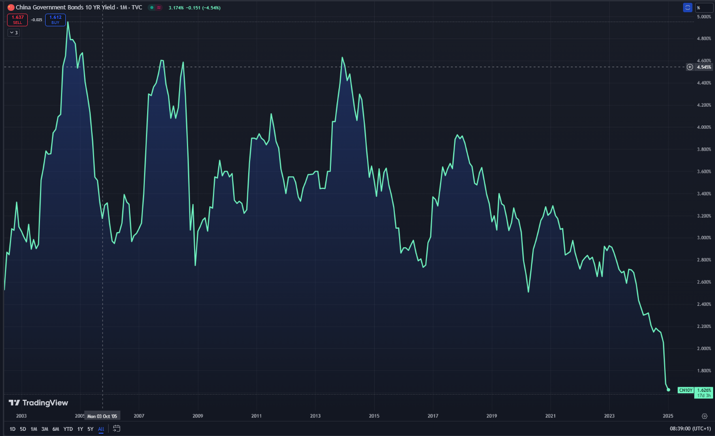Image resolution: width=715 pixels, height=436 pixels.
Task: Click the 4.545% crosshair price label
Action: pyautogui.click(x=704, y=67)
